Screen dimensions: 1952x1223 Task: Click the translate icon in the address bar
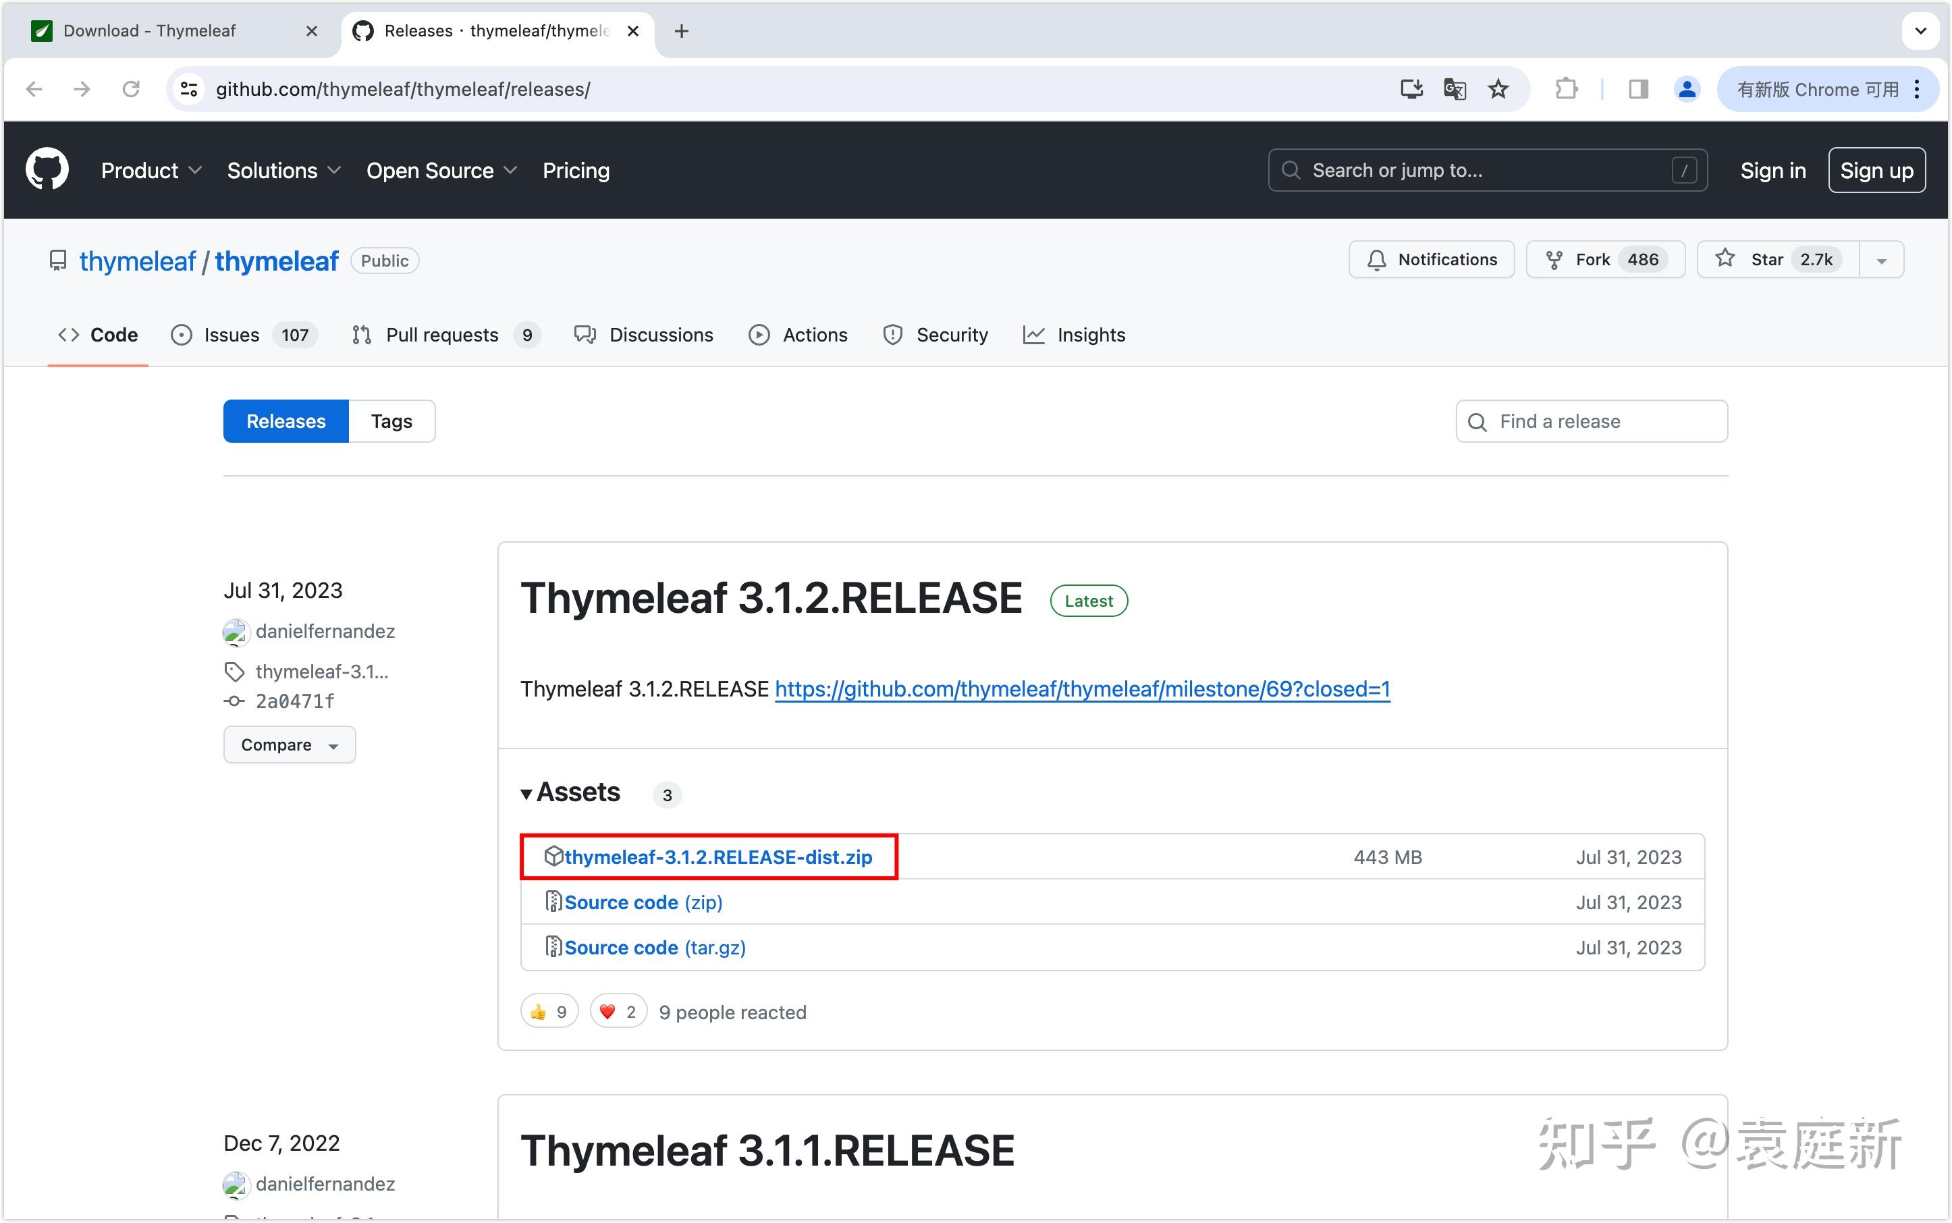coord(1454,89)
